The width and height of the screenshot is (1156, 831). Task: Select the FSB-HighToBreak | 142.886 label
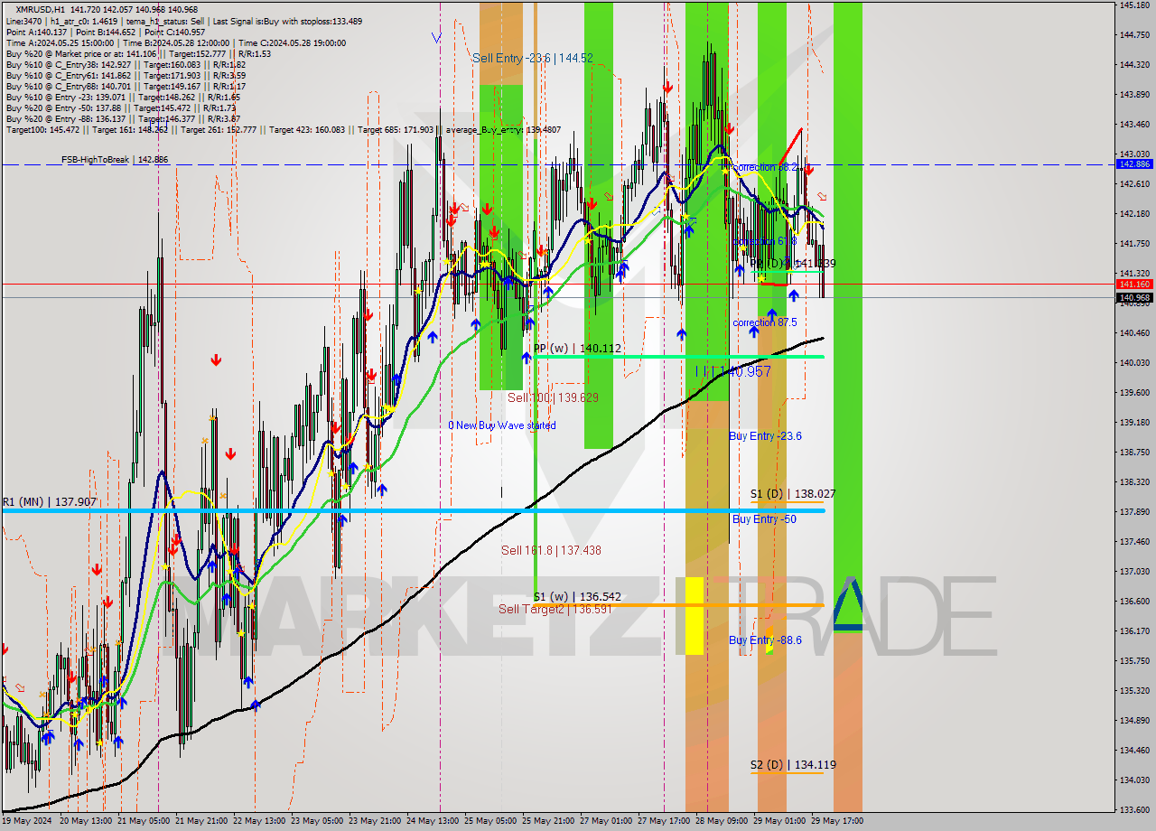[115, 159]
